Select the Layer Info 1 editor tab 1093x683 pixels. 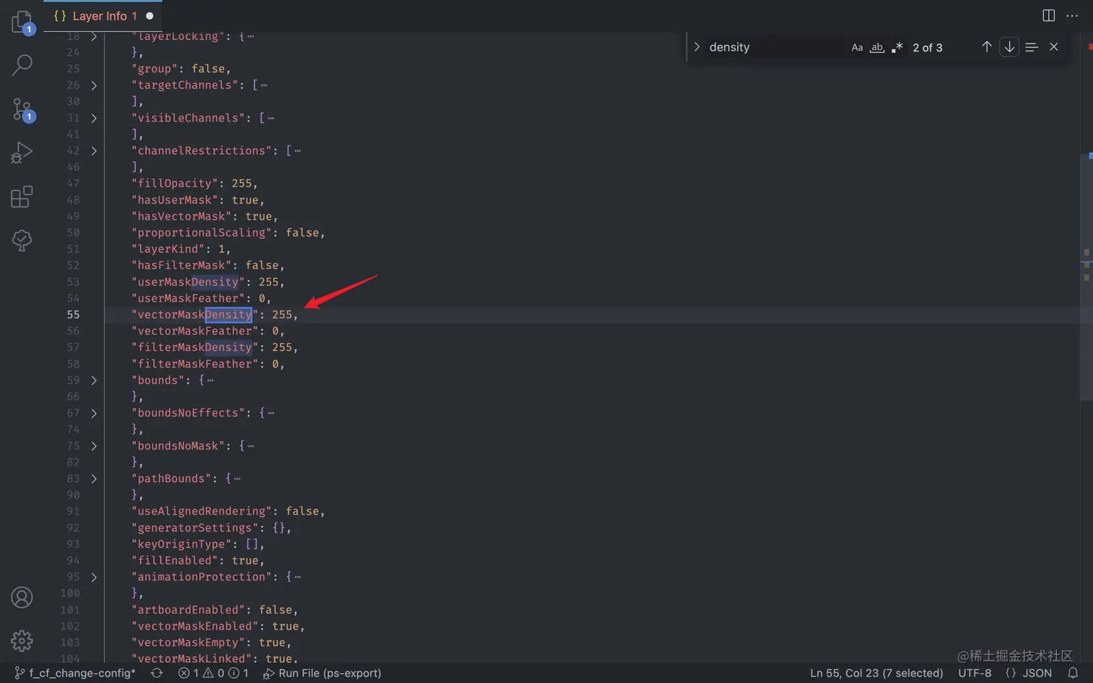(x=103, y=16)
